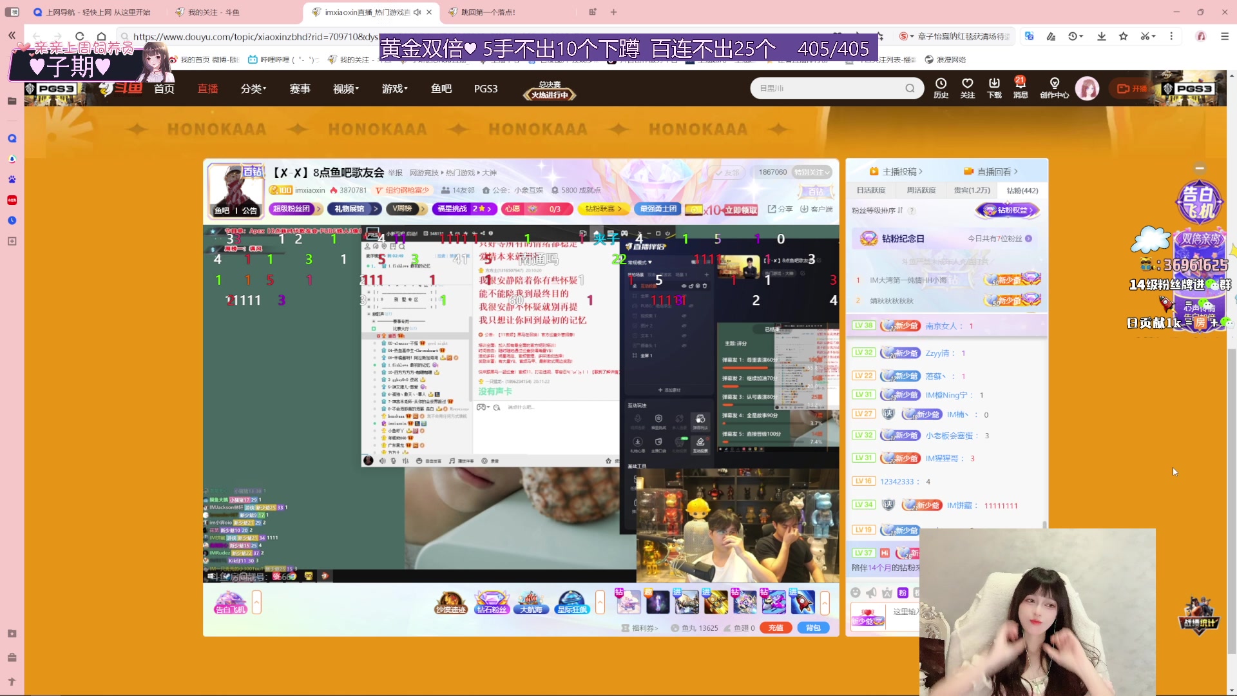1237x696 pixels.
Task: Open browser downloads arrow icon
Action: coord(1102,36)
